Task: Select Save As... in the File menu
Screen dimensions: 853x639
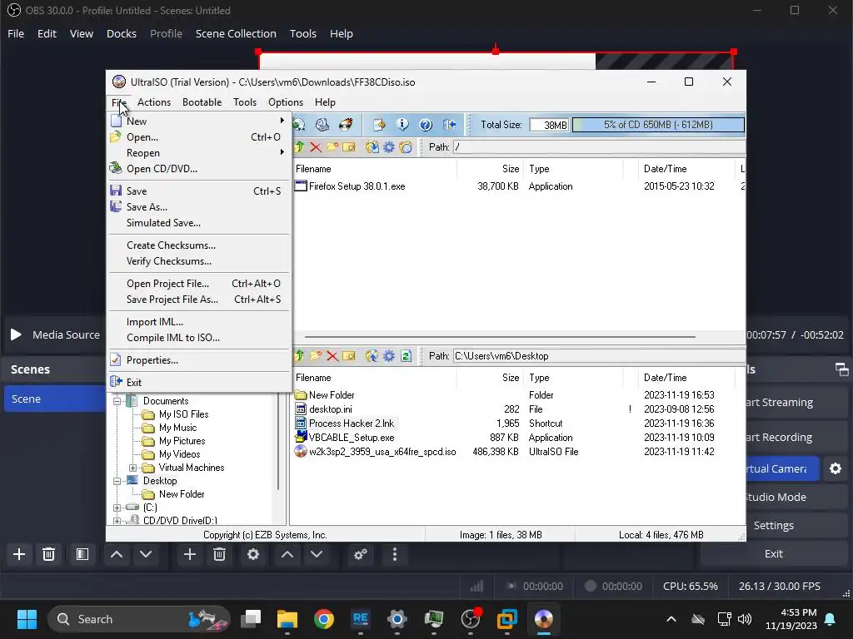Action: coord(199,206)
